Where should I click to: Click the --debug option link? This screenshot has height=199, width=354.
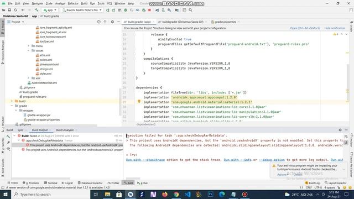(x=272, y=160)
